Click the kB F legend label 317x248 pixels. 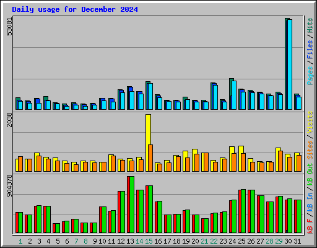point(310,226)
